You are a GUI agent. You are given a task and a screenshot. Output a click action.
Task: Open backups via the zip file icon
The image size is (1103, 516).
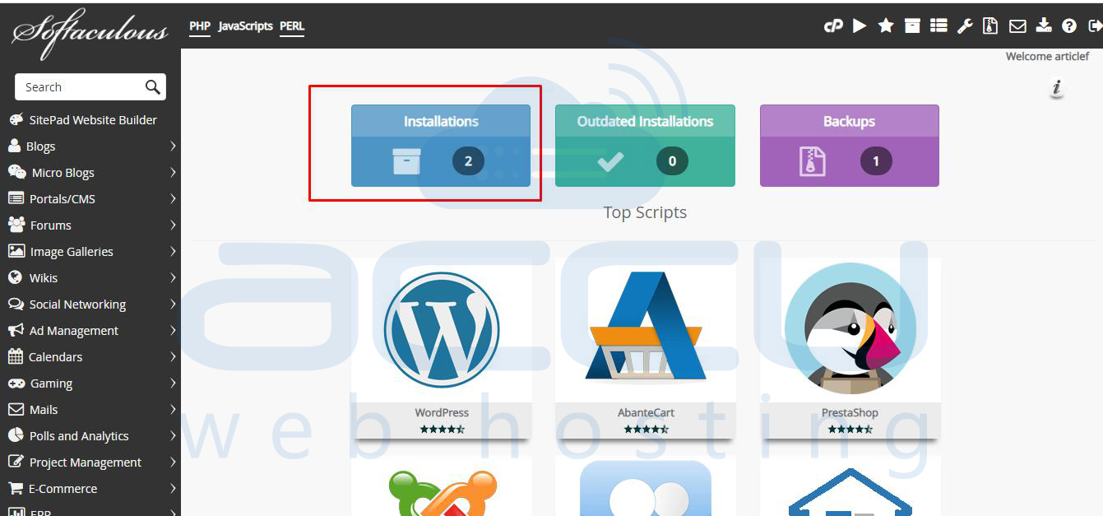990,26
